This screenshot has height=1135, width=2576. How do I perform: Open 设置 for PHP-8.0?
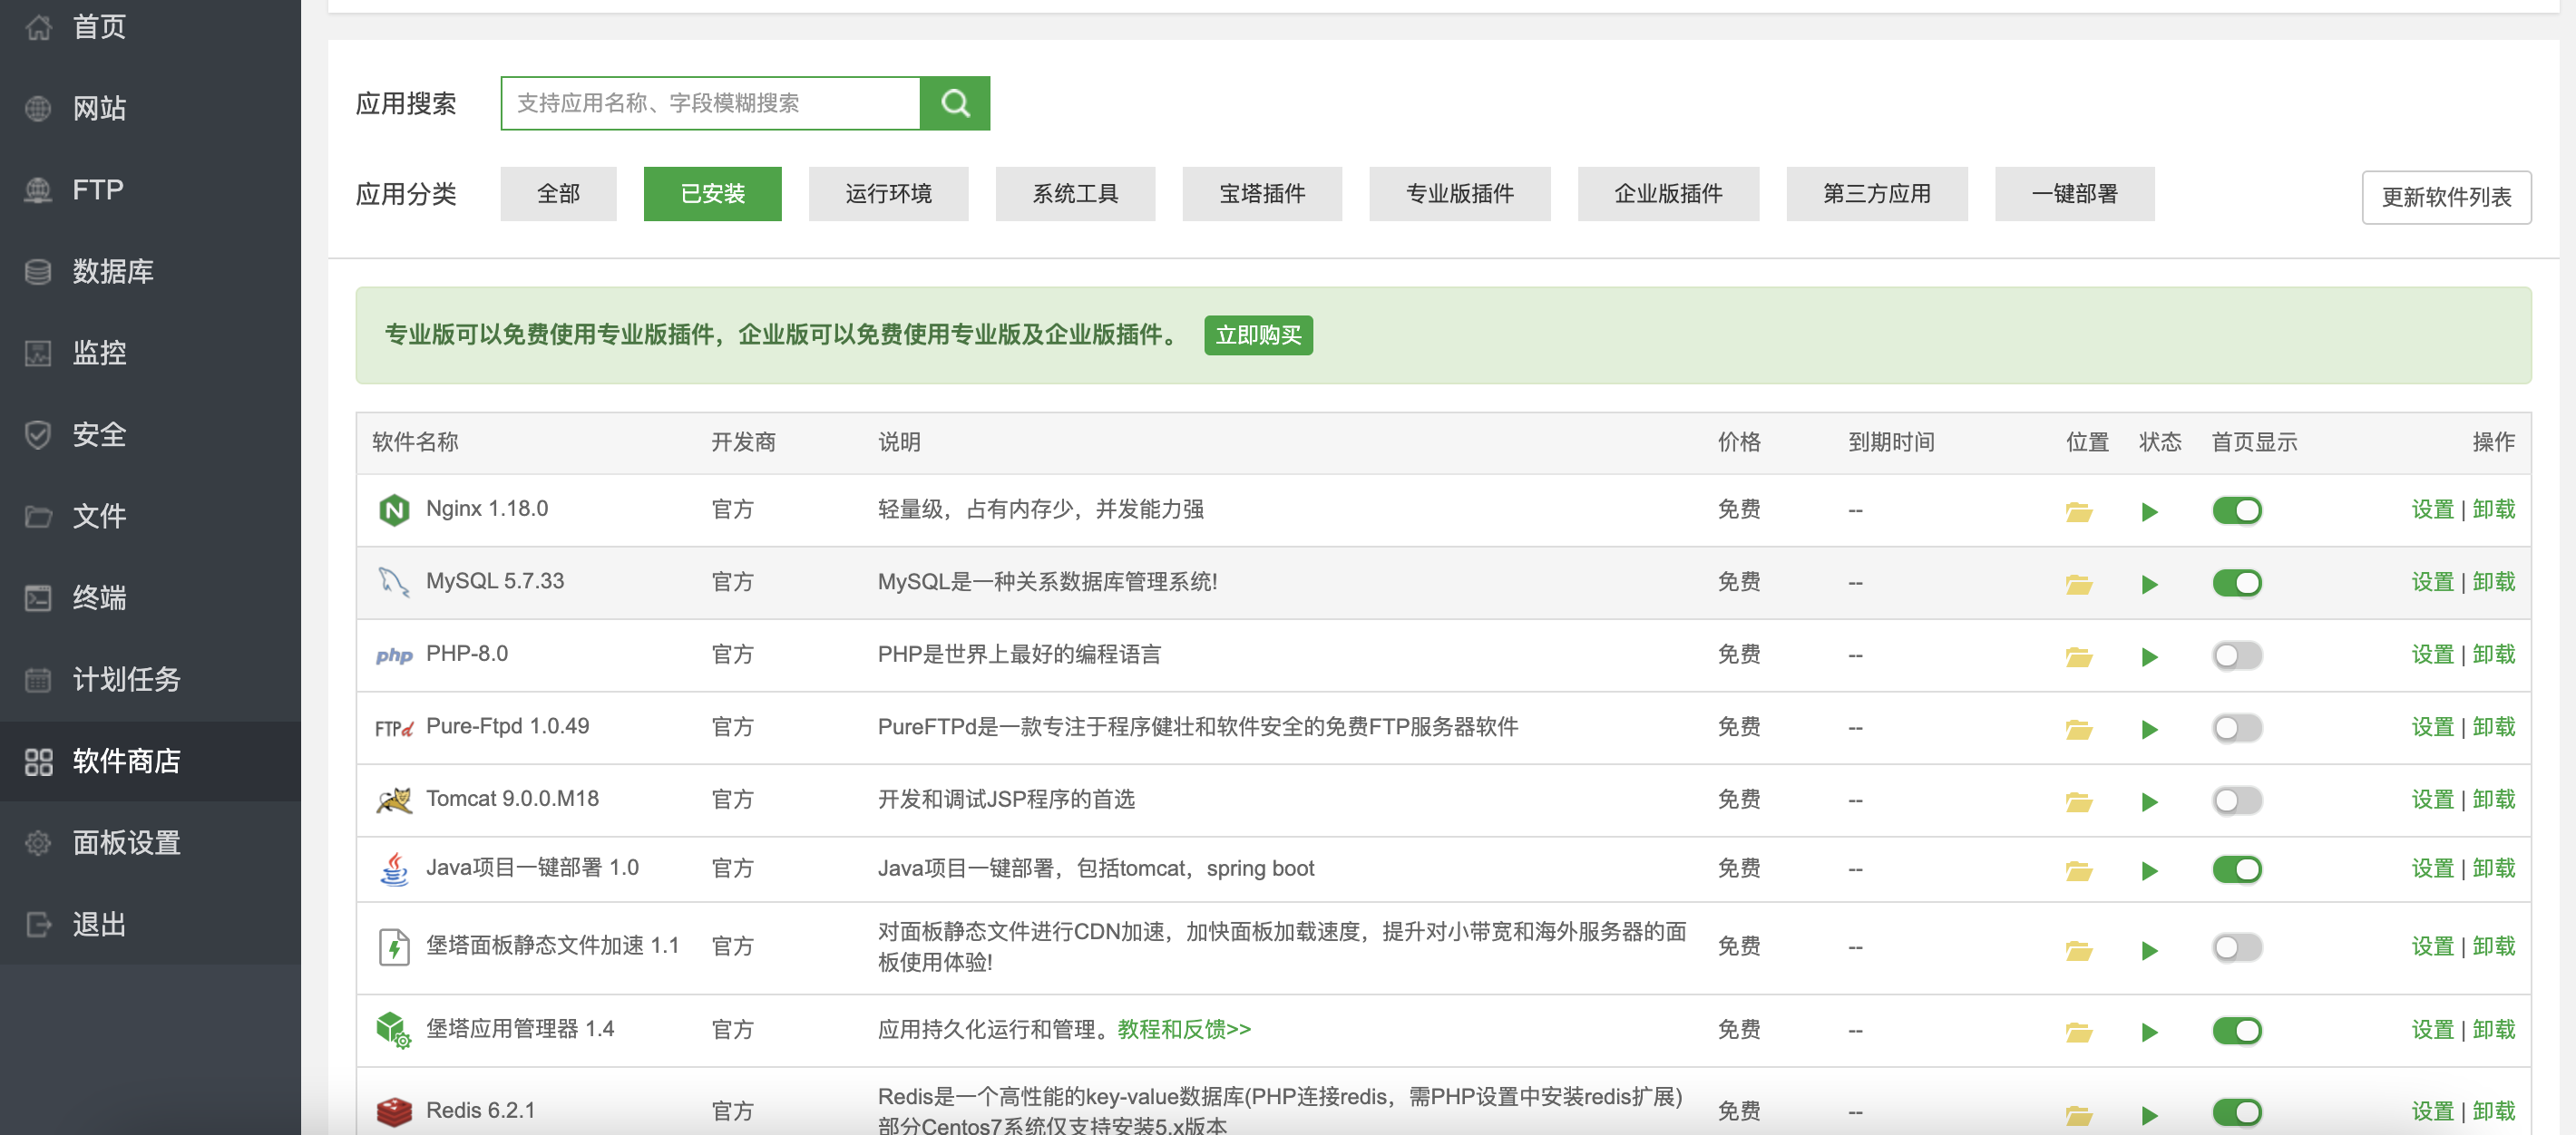point(2432,655)
